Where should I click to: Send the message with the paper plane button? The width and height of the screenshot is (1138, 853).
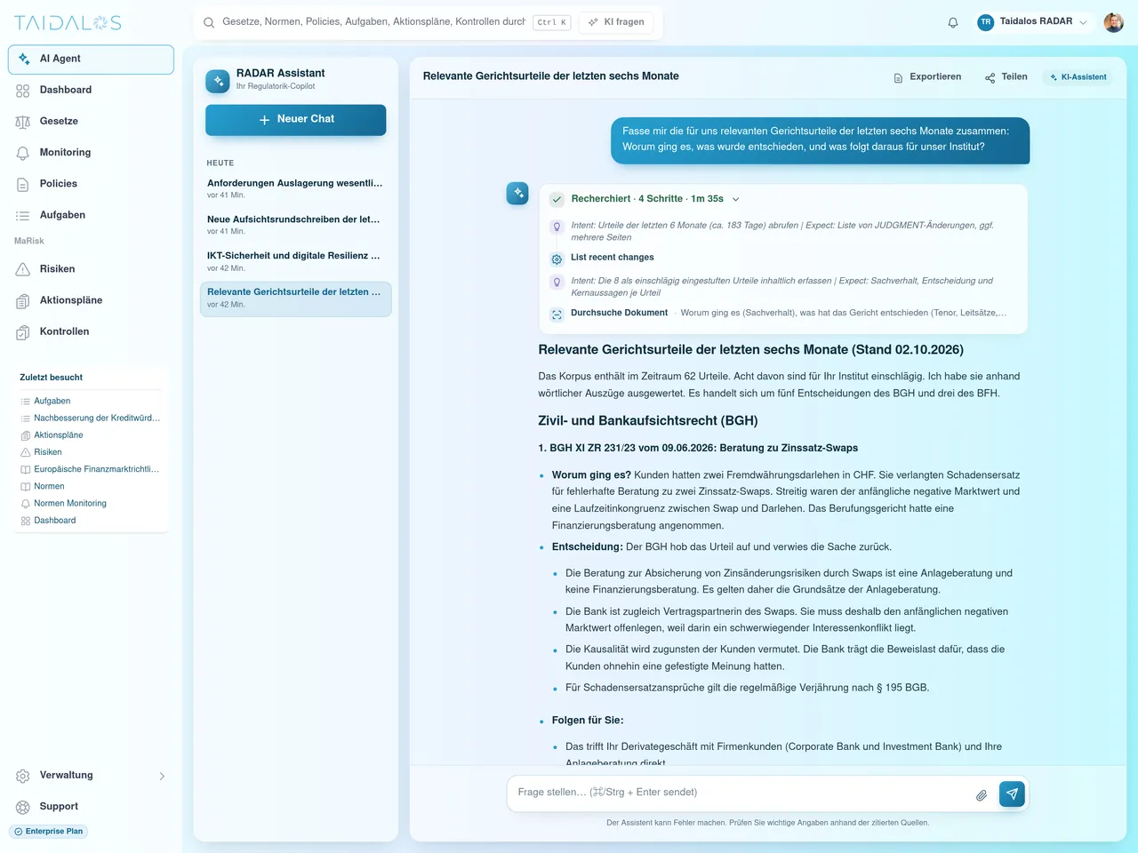click(1012, 793)
